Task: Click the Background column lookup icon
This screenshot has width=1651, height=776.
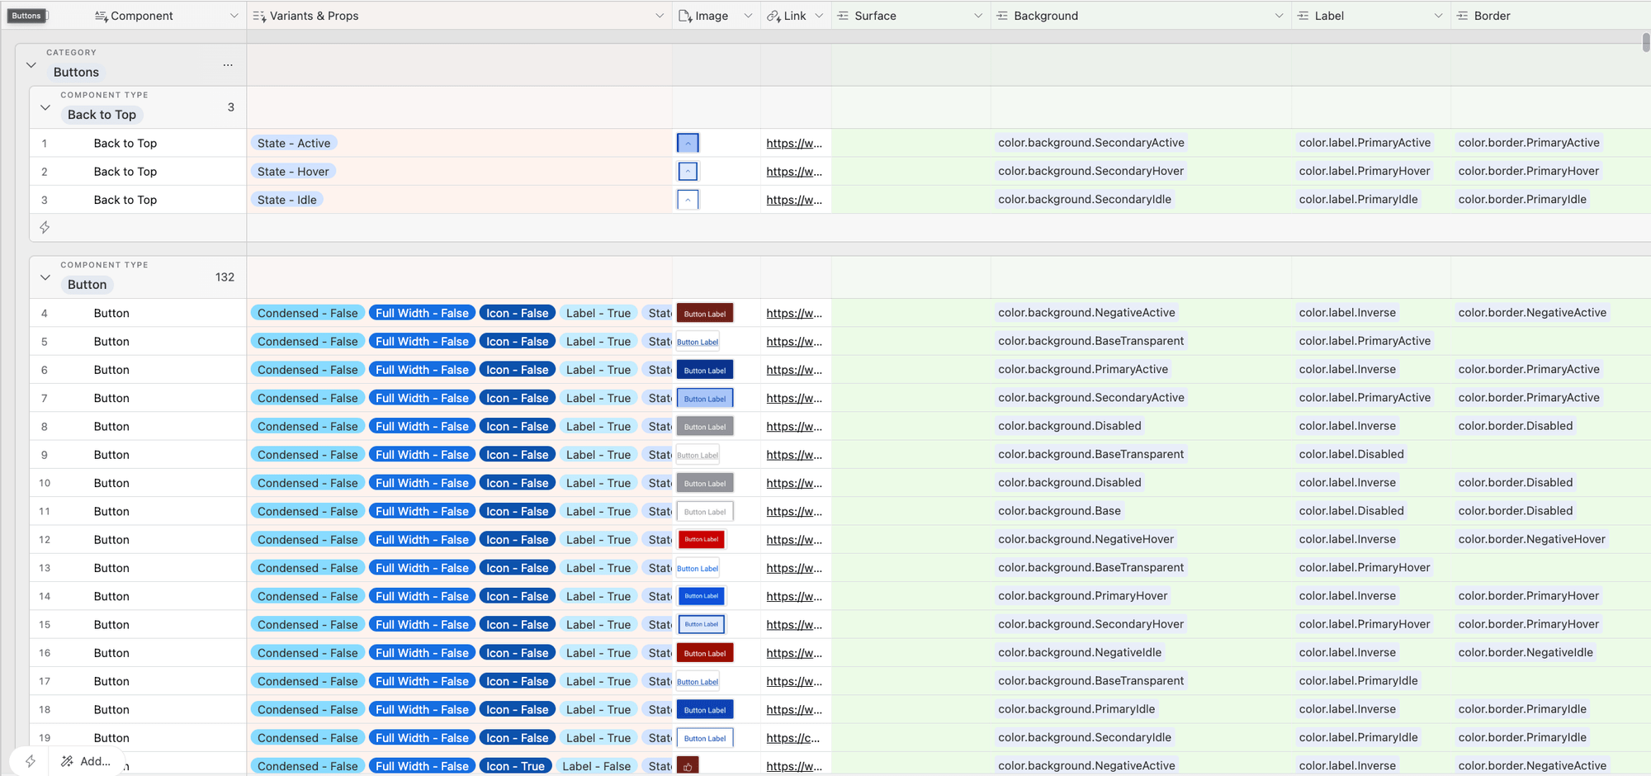Action: pos(1002,16)
